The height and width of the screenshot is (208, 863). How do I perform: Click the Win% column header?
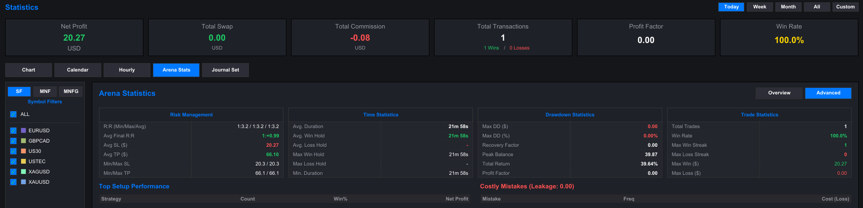pyautogui.click(x=340, y=199)
